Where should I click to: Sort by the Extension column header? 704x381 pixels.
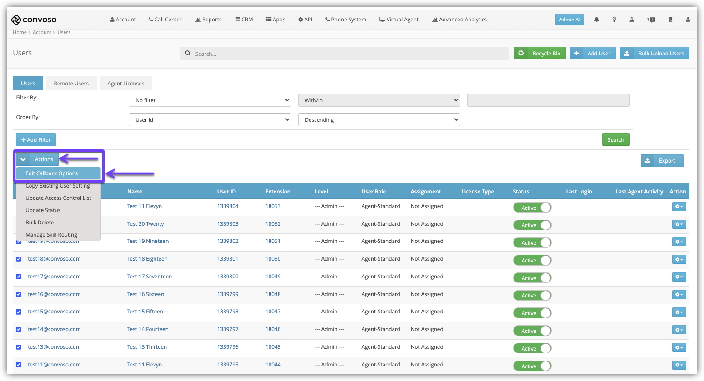click(x=278, y=192)
